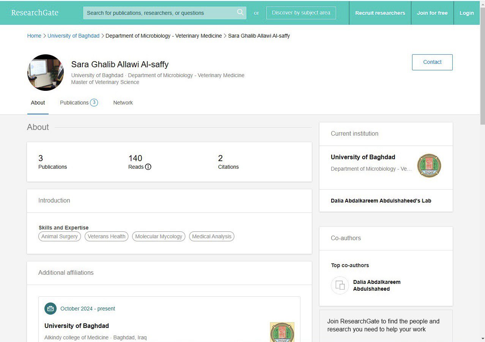
Task: Open co-author Dalia Abdalkareem Abdulshaheed name
Action: pyautogui.click(x=377, y=285)
